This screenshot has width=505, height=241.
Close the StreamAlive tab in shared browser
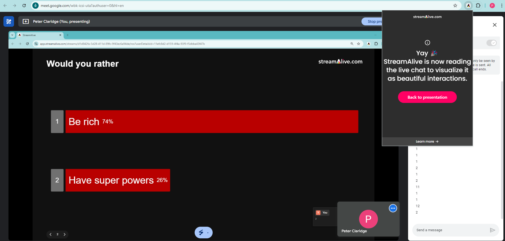(x=60, y=35)
